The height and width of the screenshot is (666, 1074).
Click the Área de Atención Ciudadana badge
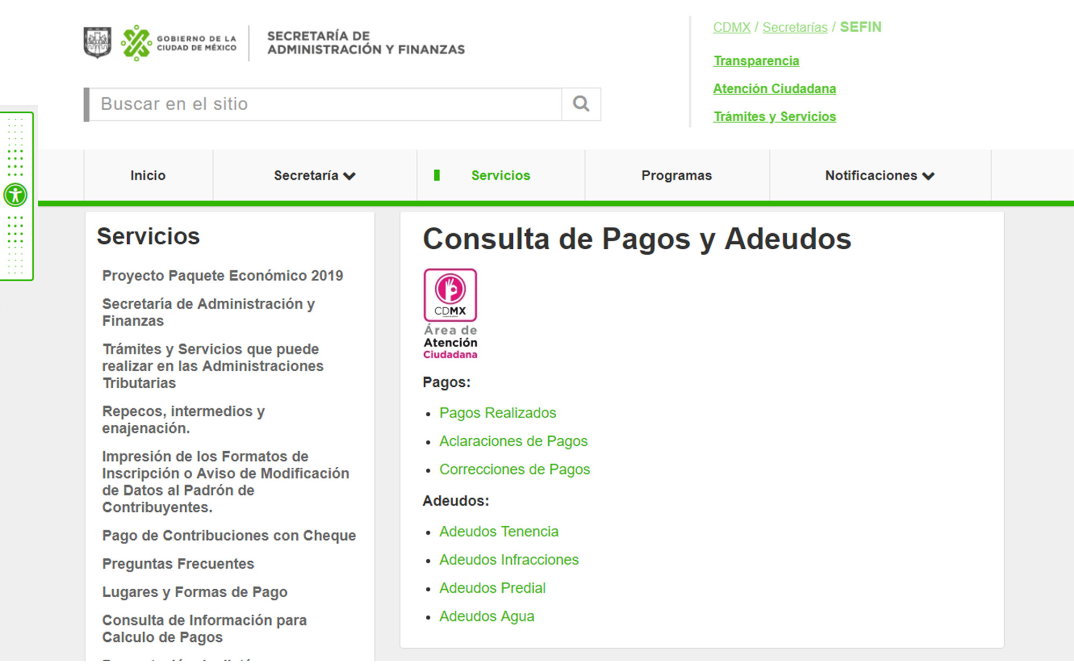450,314
